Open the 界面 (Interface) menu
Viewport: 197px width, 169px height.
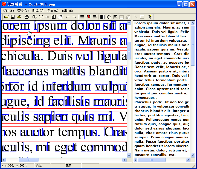53,11
